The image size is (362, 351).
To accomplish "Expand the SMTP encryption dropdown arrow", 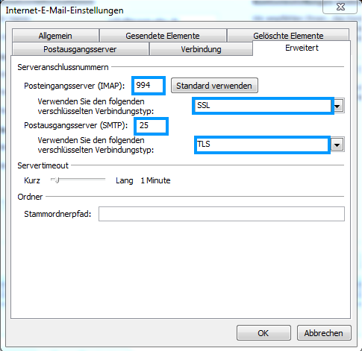I will [337, 145].
